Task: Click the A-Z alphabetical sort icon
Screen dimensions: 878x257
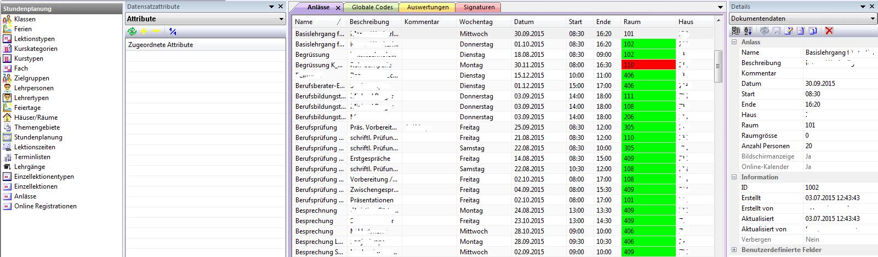Action: coord(748,31)
